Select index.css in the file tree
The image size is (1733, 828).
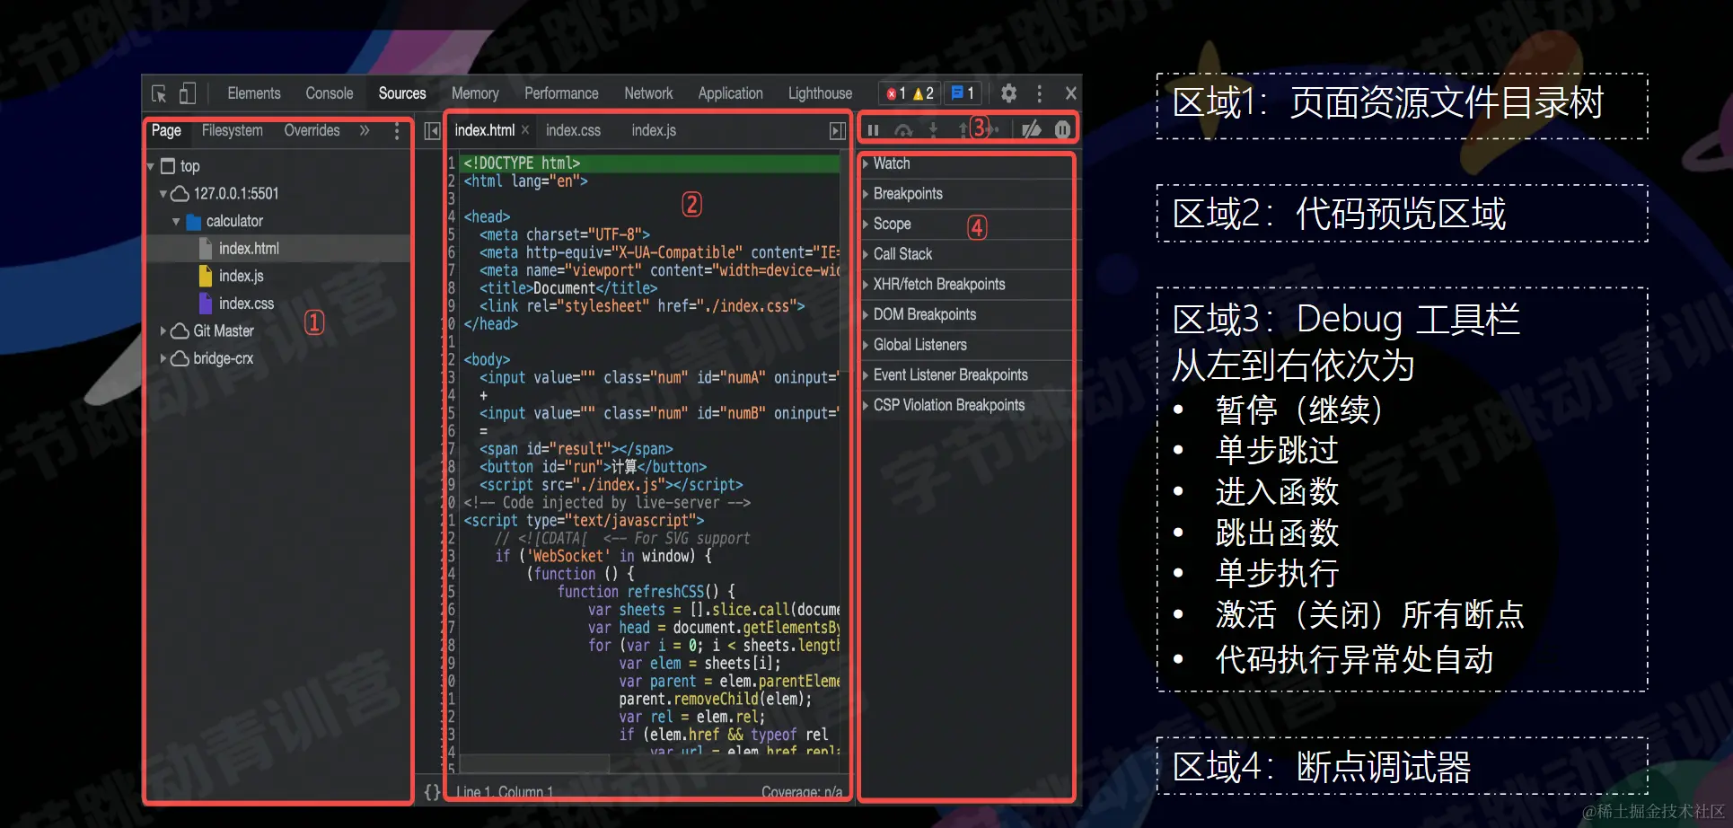pos(247,304)
